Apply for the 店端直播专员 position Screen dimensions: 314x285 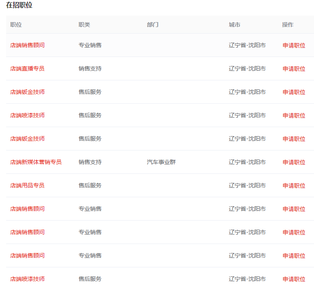294,69
